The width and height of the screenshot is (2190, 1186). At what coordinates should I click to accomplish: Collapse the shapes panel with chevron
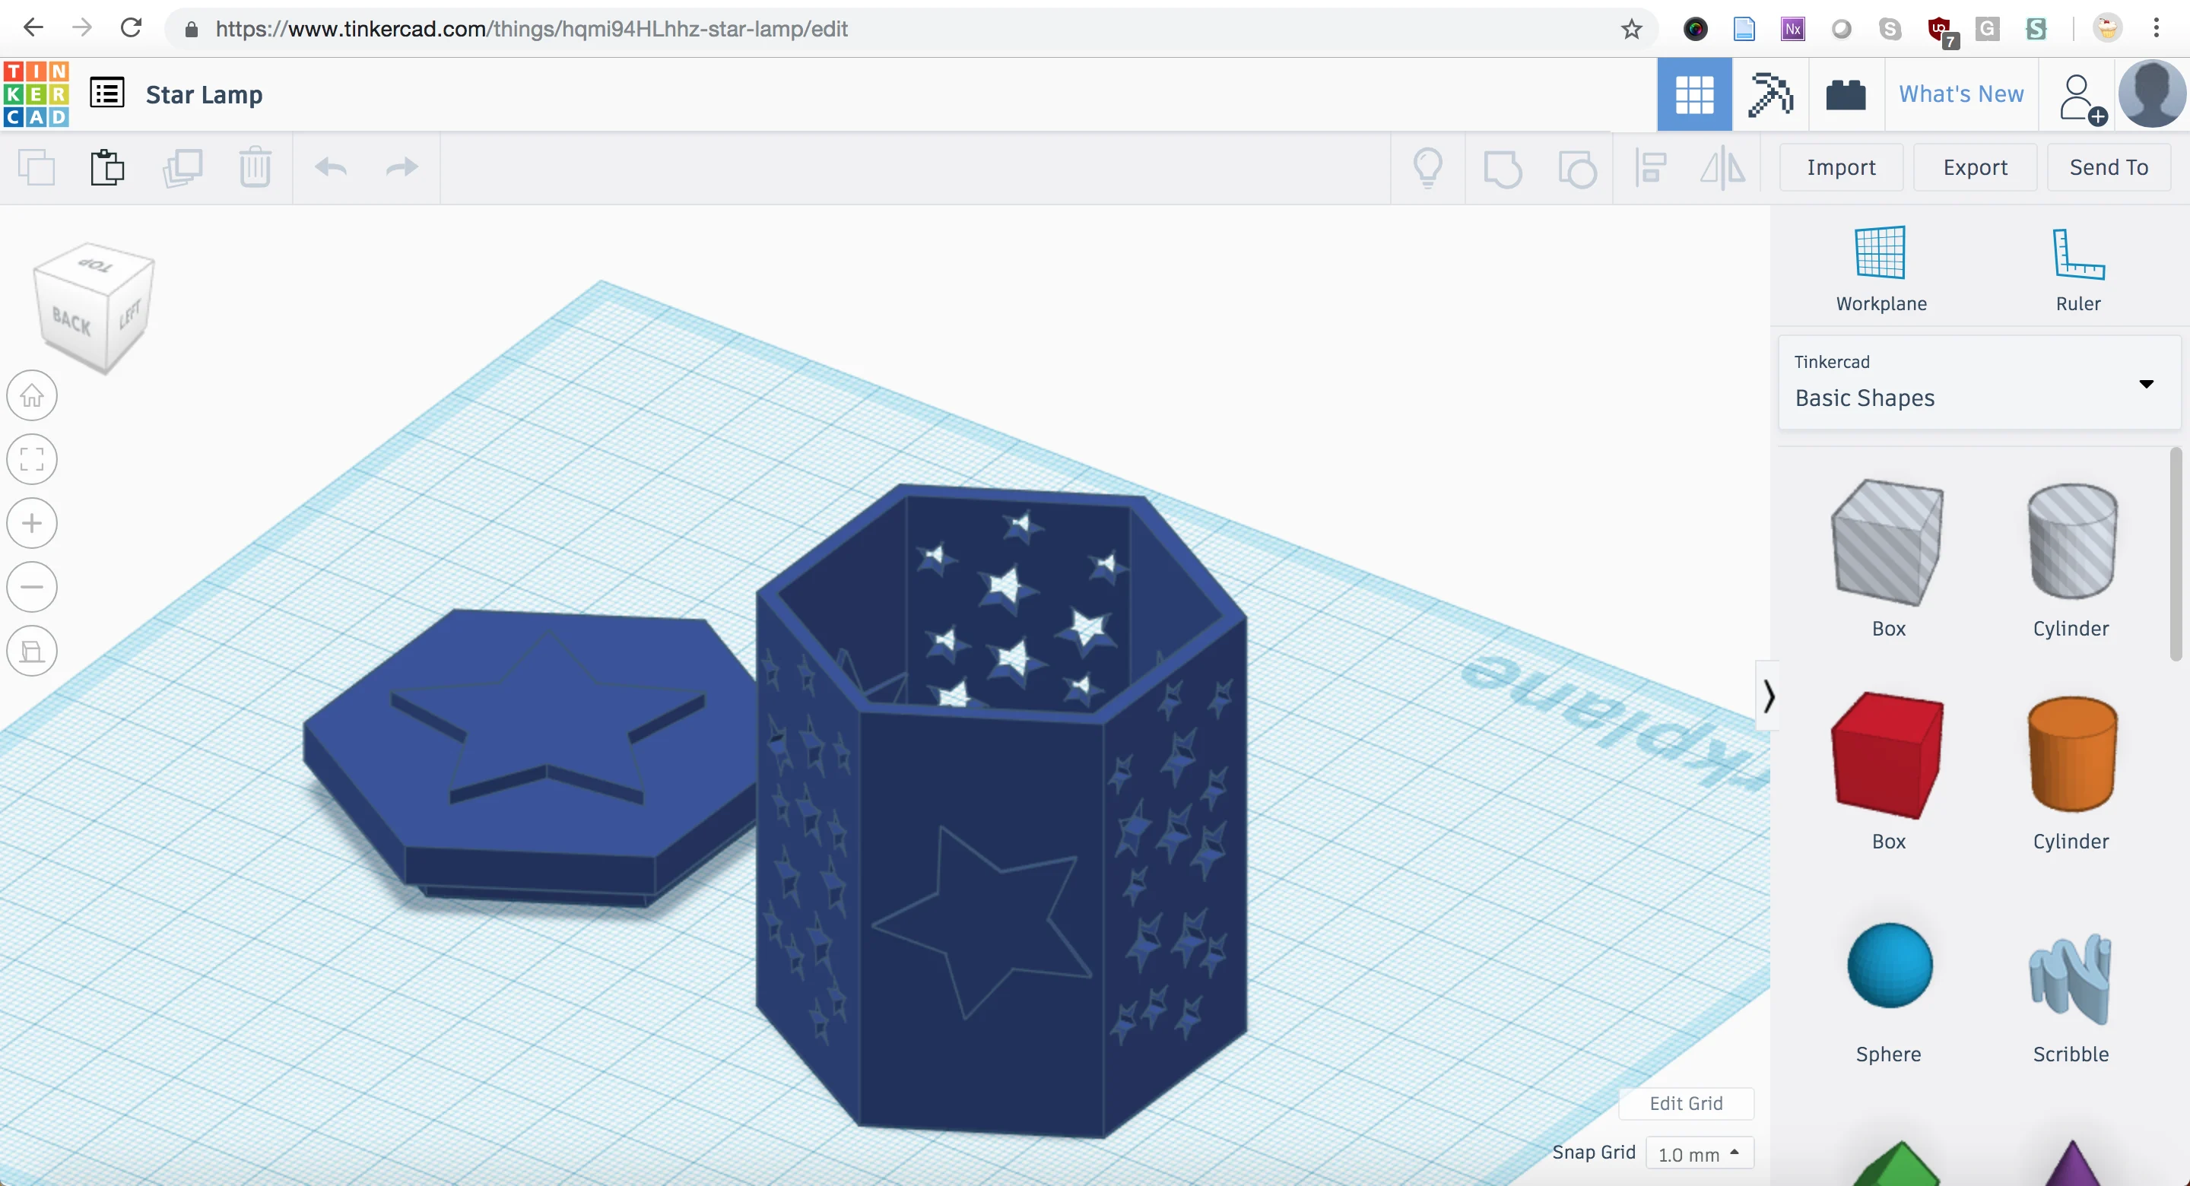(1768, 696)
